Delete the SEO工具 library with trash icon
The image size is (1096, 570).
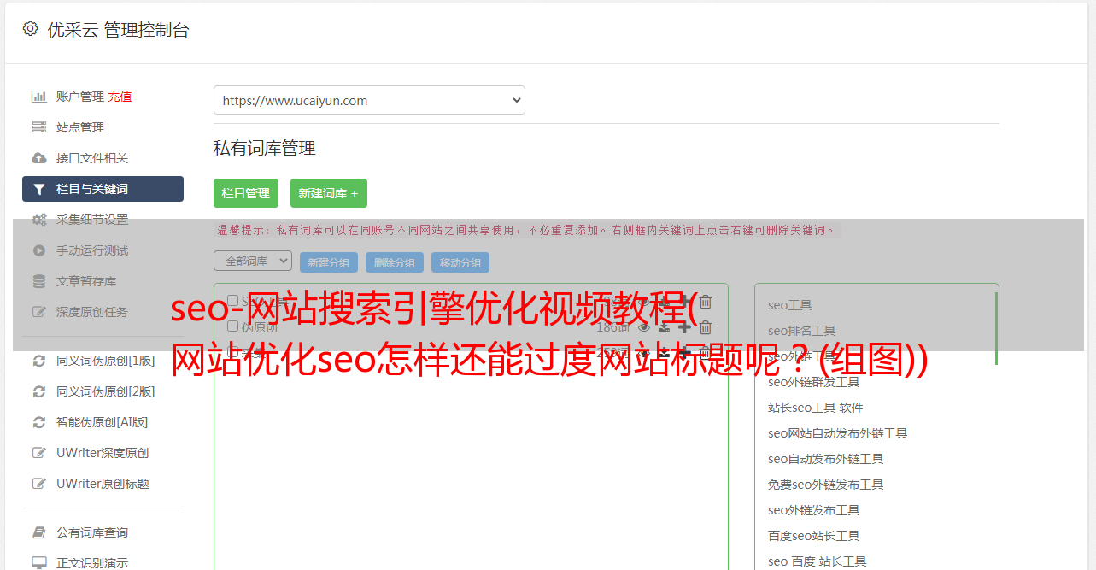(706, 301)
